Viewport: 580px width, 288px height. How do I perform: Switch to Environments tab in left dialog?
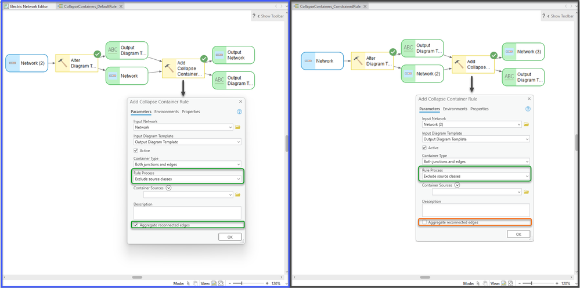click(x=167, y=111)
